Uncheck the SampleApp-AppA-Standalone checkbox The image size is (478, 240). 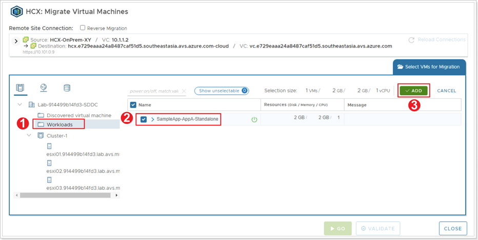(144, 120)
